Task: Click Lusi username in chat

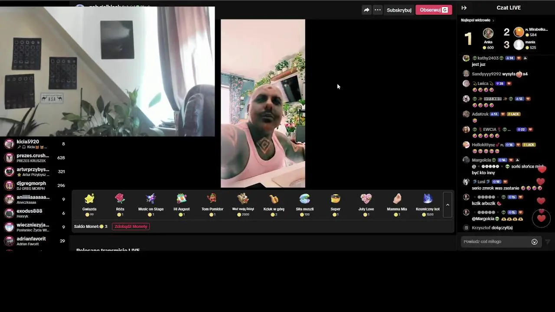Action: point(481,182)
